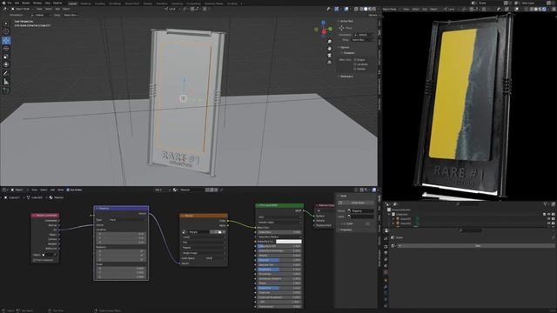This screenshot has height=313, width=557.
Task: Switch to the Modeling workspace tab
Action: [85, 3]
